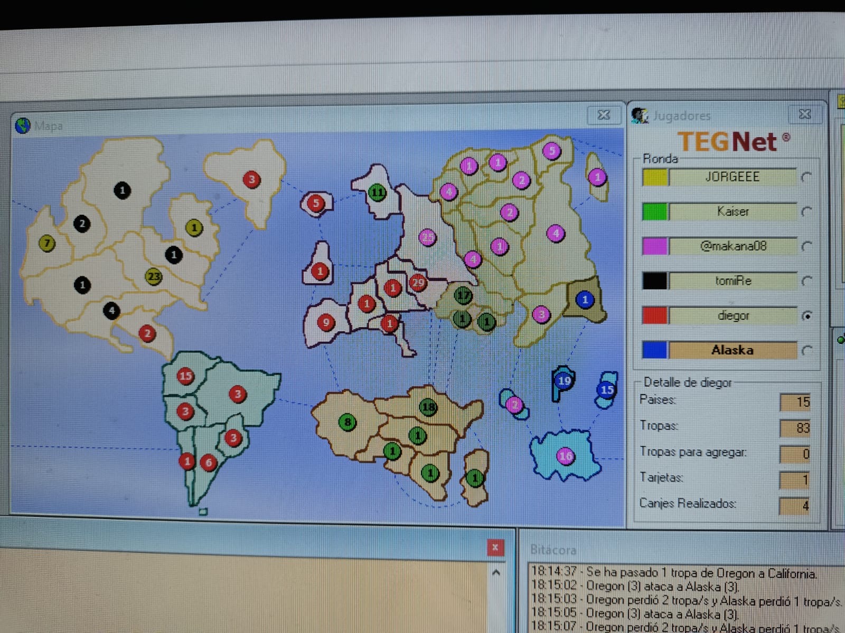Click the Paises value field showing 15
This screenshot has width=845, height=633.
point(795,402)
